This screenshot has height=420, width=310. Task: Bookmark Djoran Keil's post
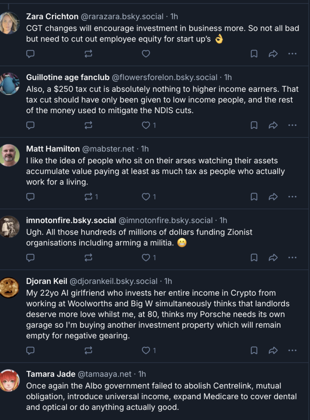pyautogui.click(x=254, y=350)
